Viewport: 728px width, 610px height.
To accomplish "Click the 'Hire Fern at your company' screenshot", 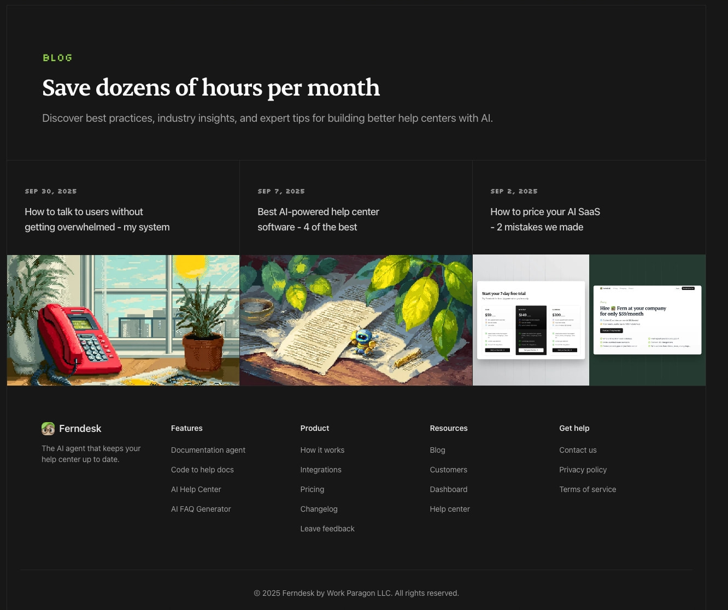I will 648,320.
